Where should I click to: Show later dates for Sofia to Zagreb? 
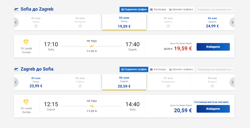pos(232,22)
